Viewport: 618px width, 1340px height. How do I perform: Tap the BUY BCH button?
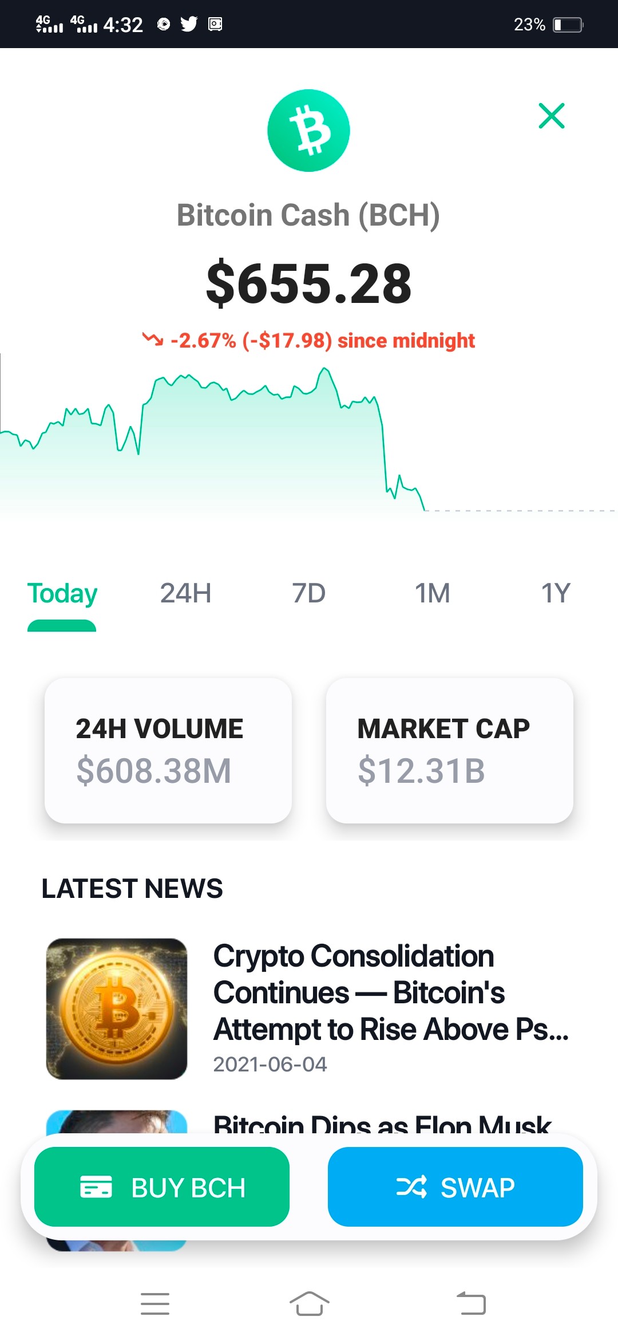tap(162, 1187)
